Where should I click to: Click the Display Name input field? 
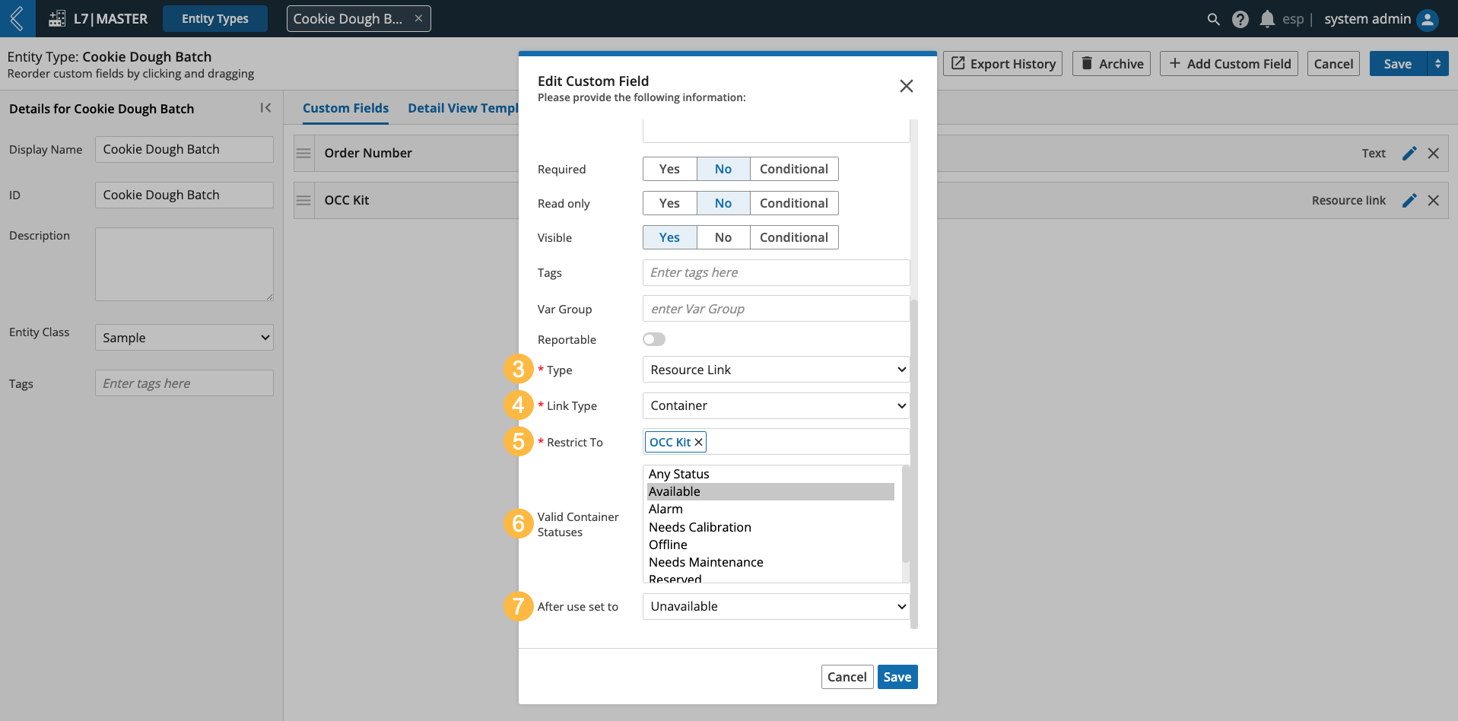point(184,149)
